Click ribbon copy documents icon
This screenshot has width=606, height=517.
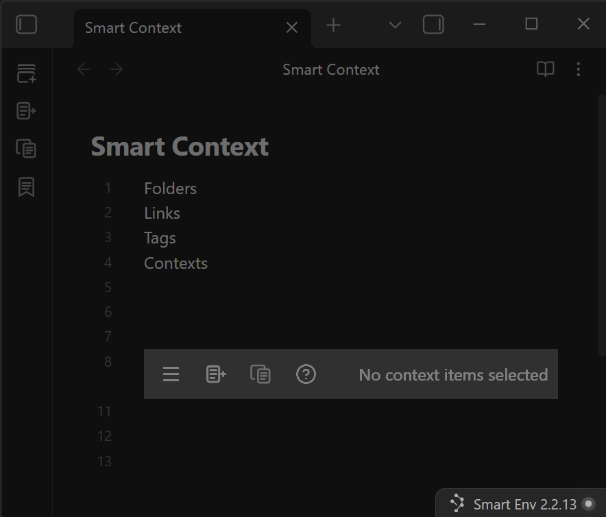[26, 148]
